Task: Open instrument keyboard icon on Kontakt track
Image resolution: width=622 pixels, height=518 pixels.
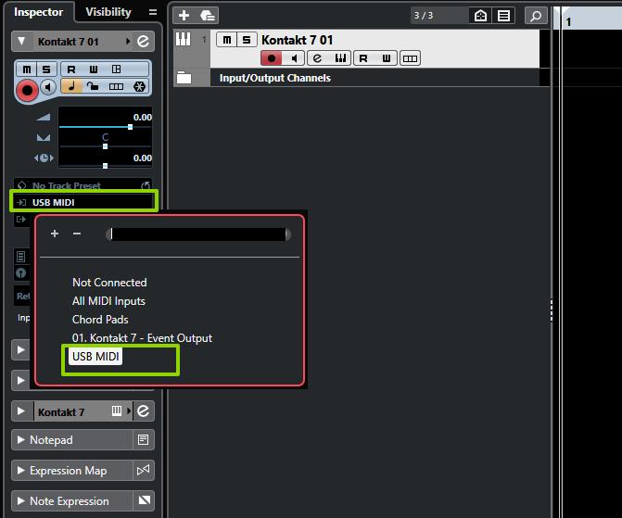Action: (340, 58)
